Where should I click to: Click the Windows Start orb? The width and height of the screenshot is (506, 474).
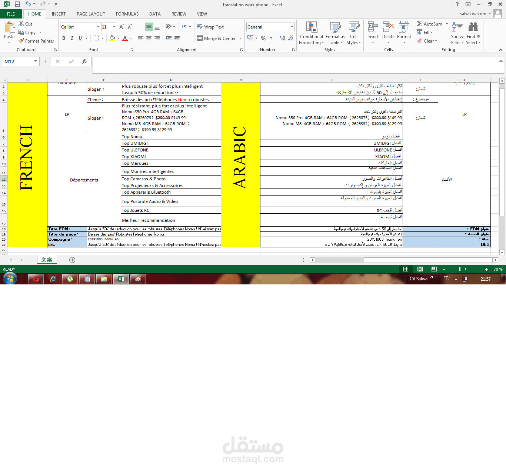pyautogui.click(x=10, y=278)
